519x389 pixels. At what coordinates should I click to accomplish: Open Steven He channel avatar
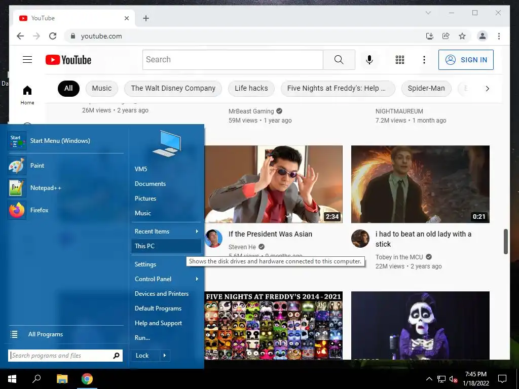tap(213, 239)
